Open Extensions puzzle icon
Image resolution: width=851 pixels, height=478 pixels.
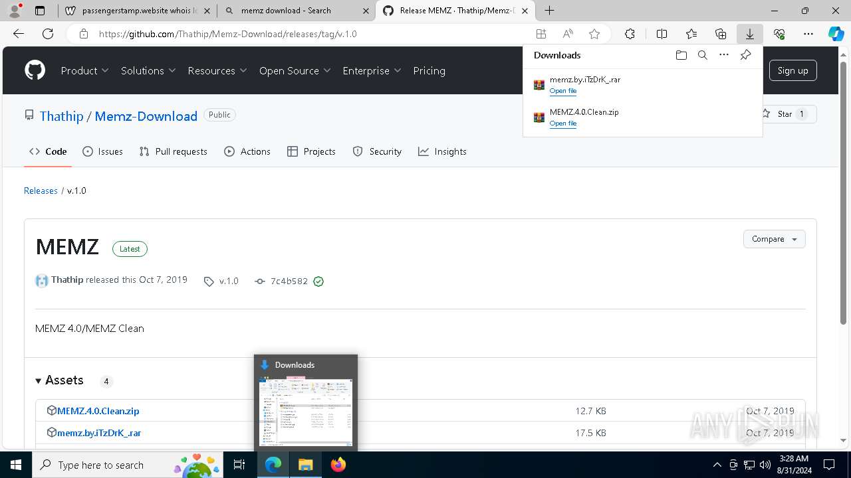click(x=630, y=34)
